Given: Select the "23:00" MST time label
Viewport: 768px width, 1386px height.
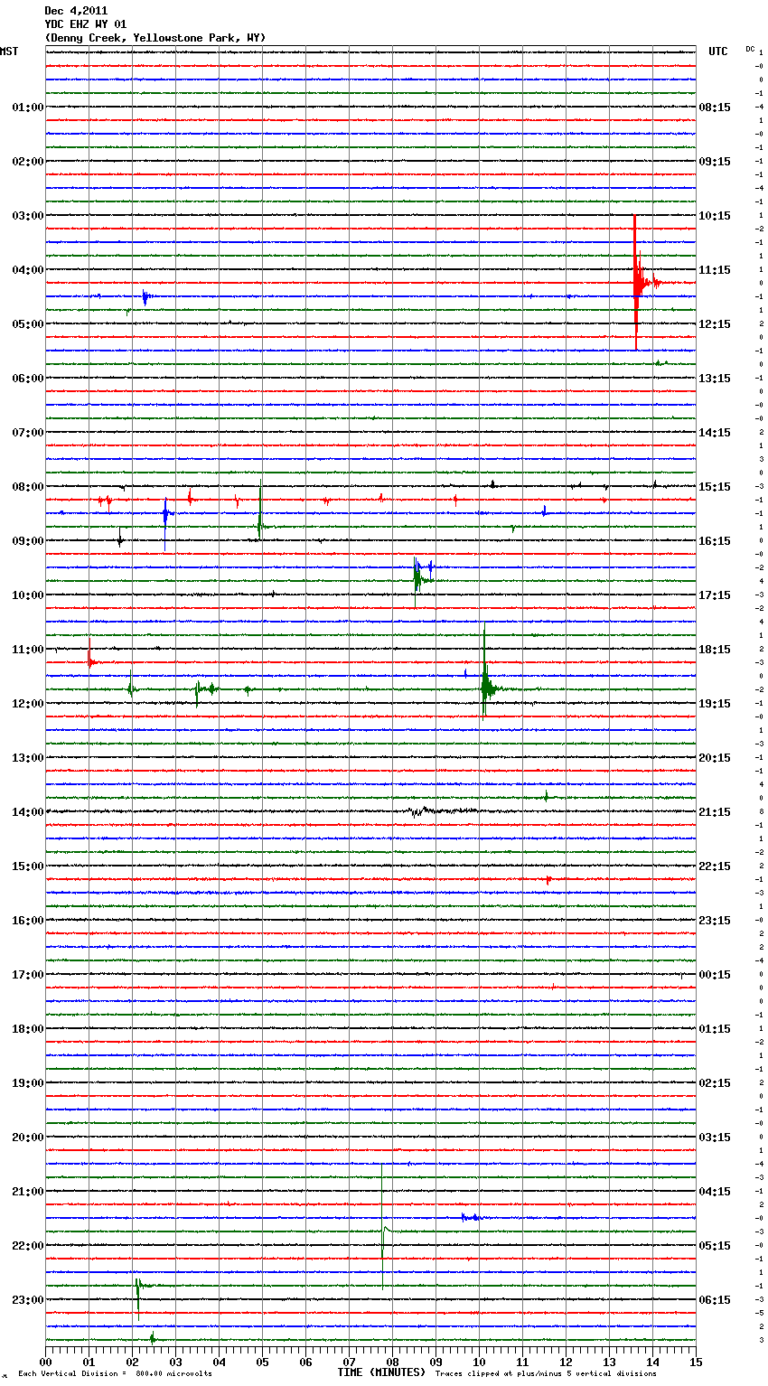Looking at the screenshot, I should click(28, 1300).
